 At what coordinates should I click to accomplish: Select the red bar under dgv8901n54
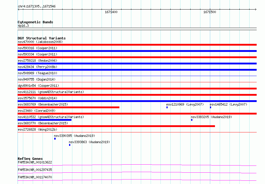[137, 89]
